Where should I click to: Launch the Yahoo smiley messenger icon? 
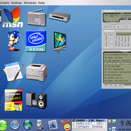66,125
